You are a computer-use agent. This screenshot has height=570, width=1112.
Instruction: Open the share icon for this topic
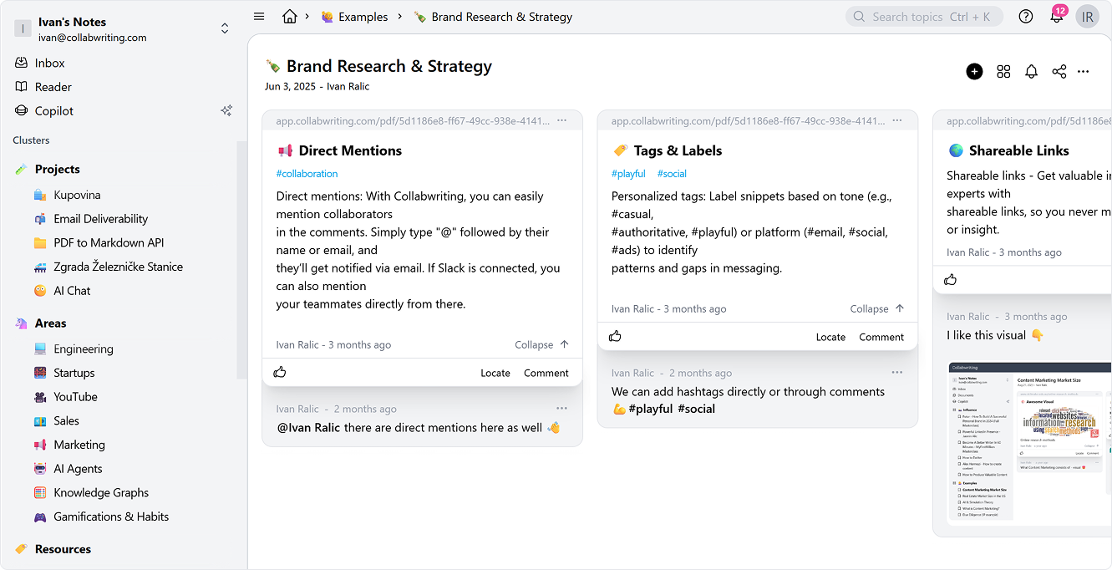(1059, 72)
